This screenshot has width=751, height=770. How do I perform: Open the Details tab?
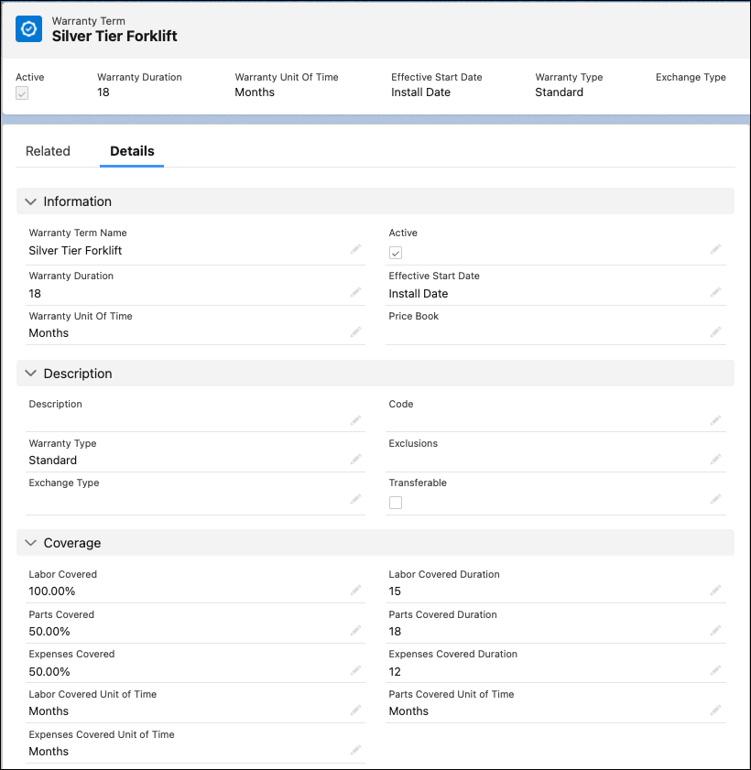132,151
